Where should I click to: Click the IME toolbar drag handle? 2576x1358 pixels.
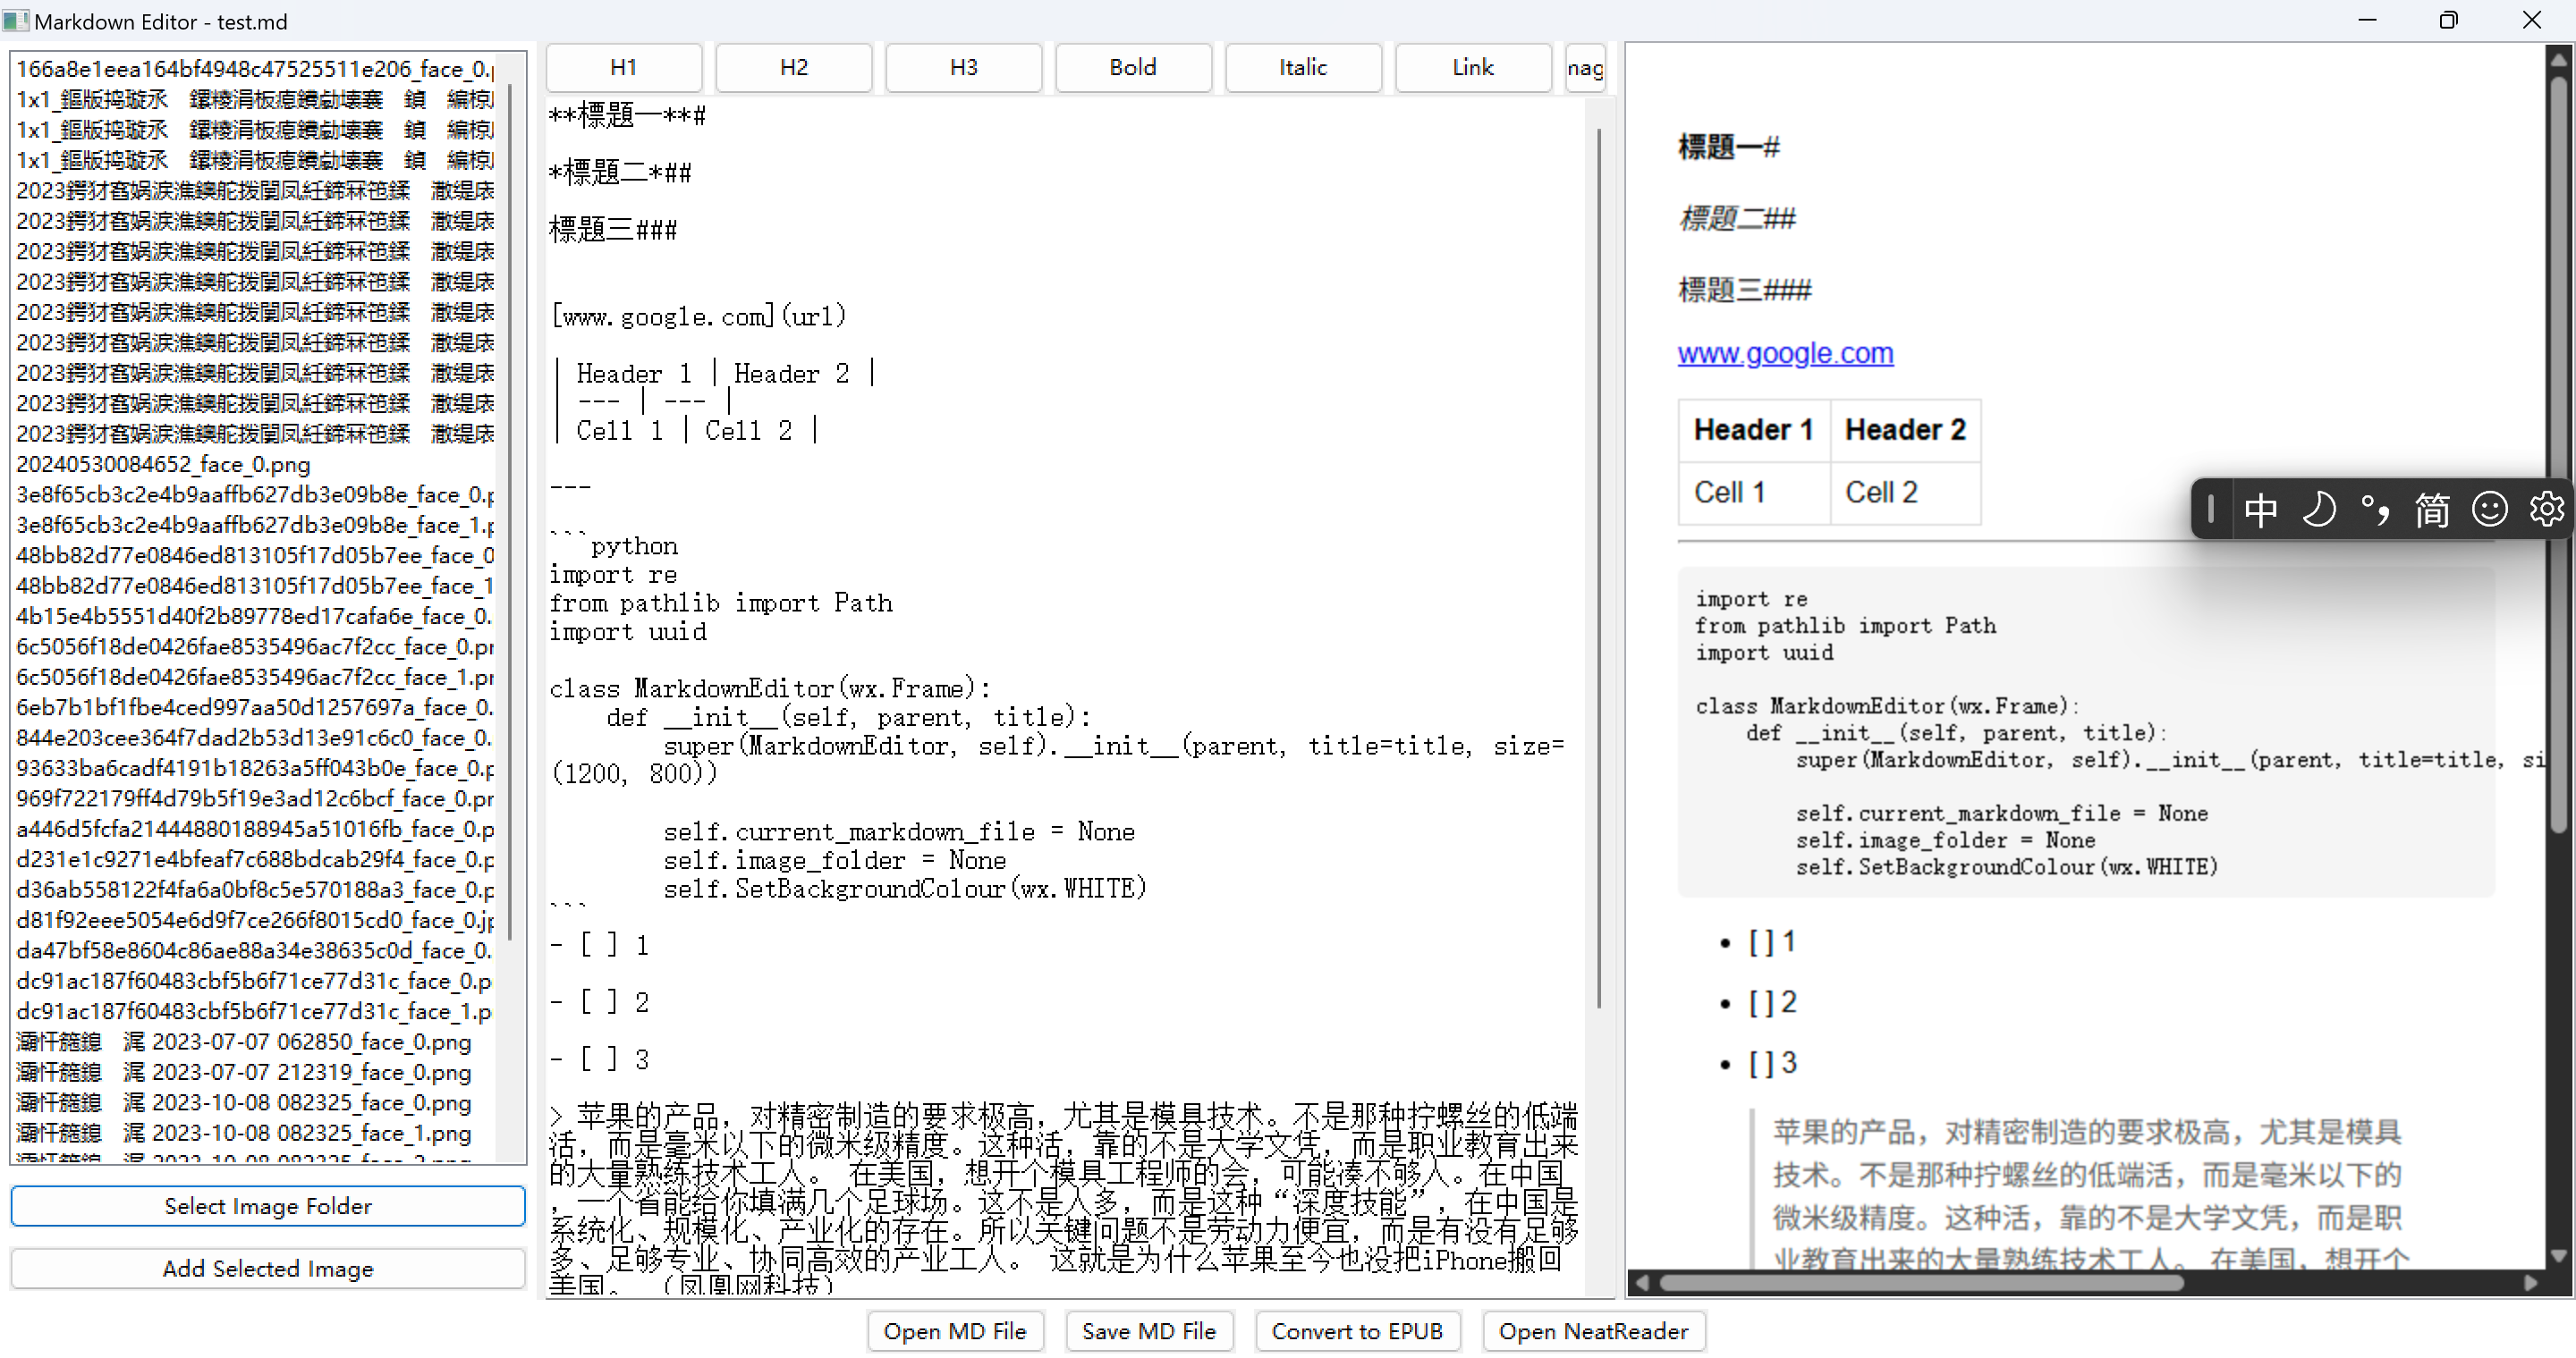pos(2211,510)
